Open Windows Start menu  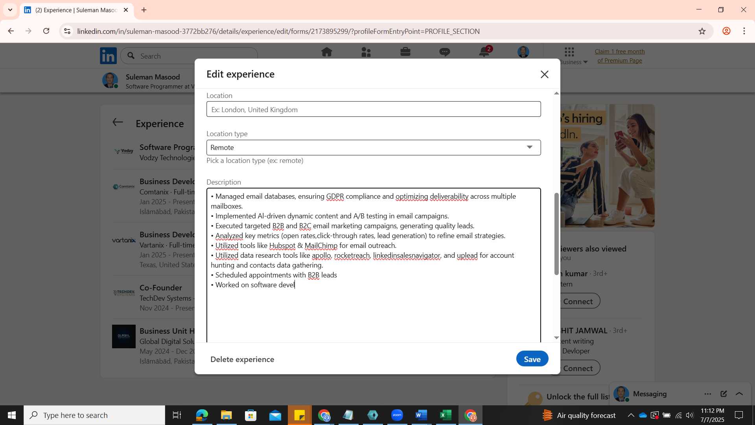tap(12, 415)
